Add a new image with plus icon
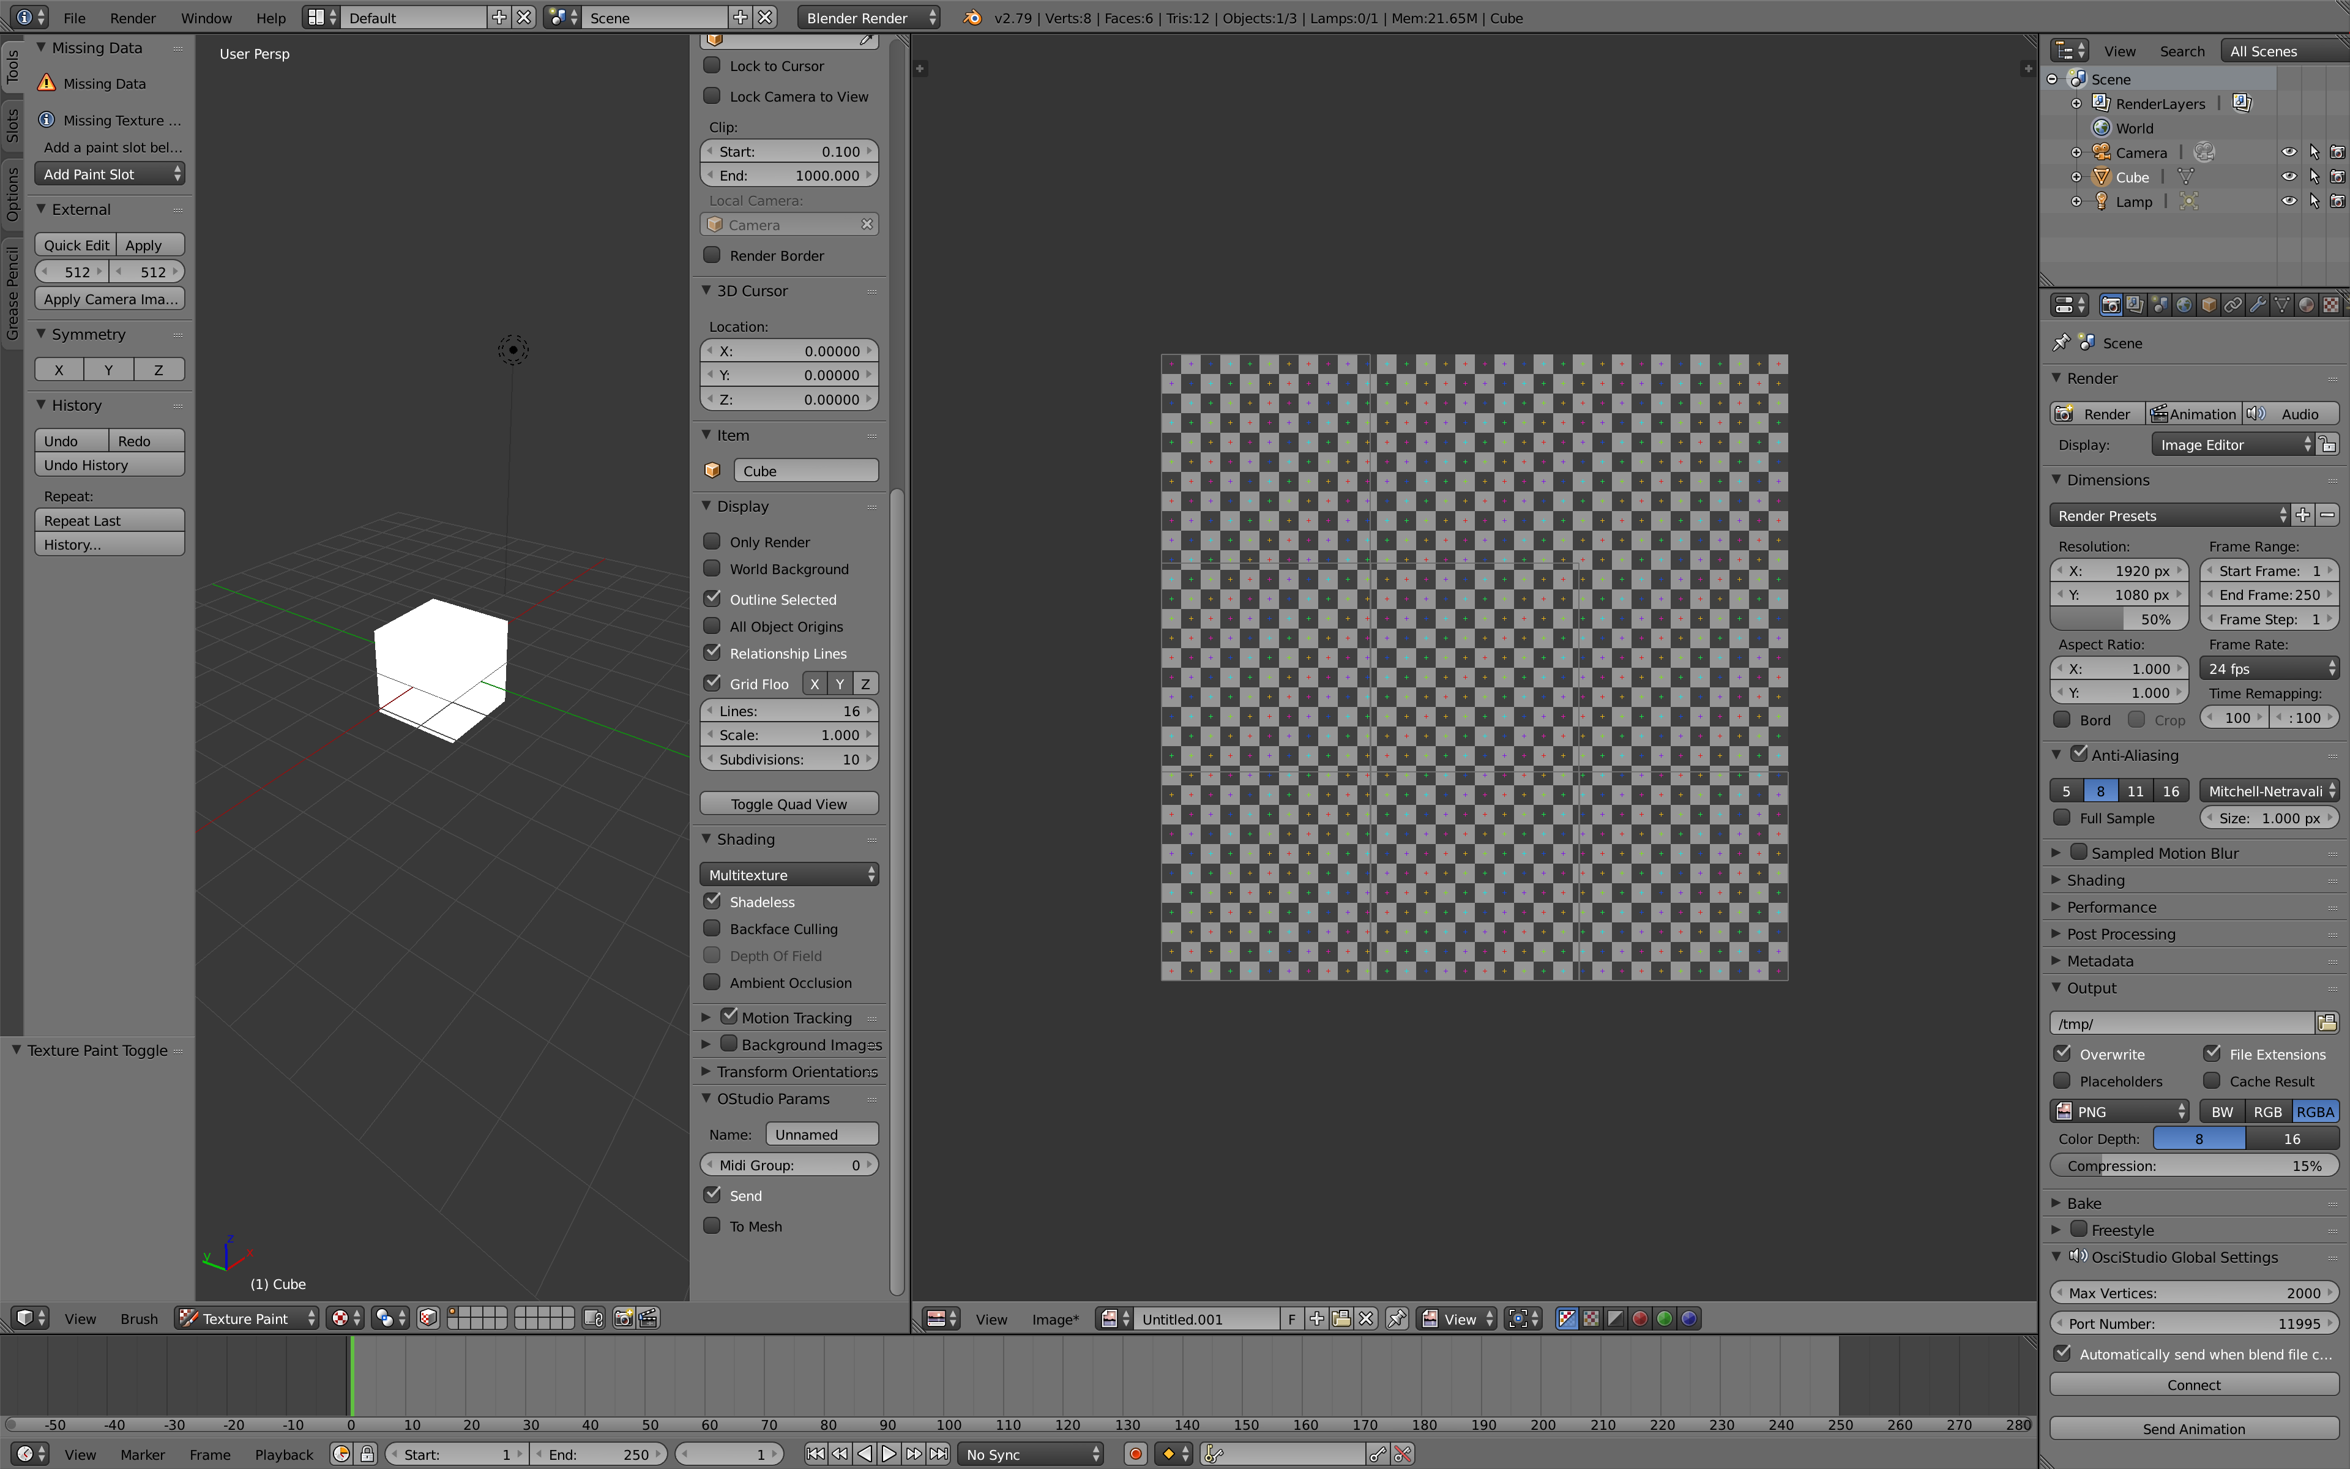 pyautogui.click(x=1317, y=1318)
